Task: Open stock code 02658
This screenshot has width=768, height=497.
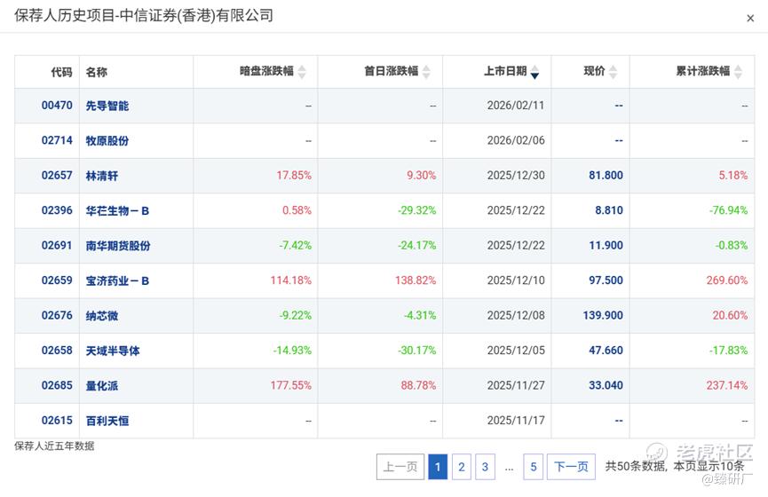Action: [57, 351]
